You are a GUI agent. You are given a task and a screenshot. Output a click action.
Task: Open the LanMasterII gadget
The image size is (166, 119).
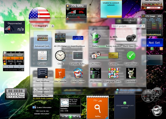click(131, 73)
